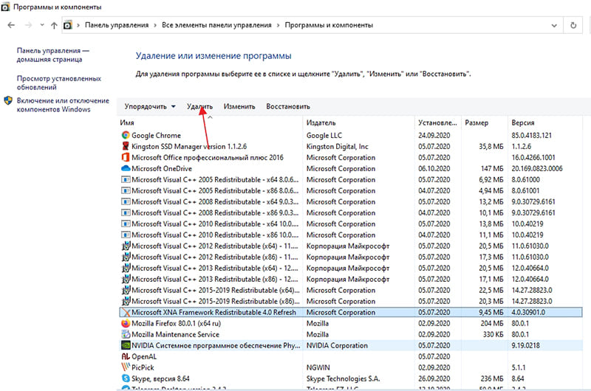Open Панель управления — домашняя страница link
This screenshot has width=591, height=391.
[x=52, y=55]
